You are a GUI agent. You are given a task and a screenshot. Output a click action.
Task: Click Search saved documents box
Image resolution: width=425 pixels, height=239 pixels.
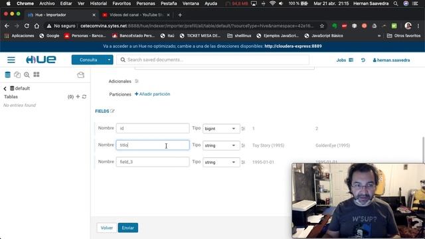212,60
